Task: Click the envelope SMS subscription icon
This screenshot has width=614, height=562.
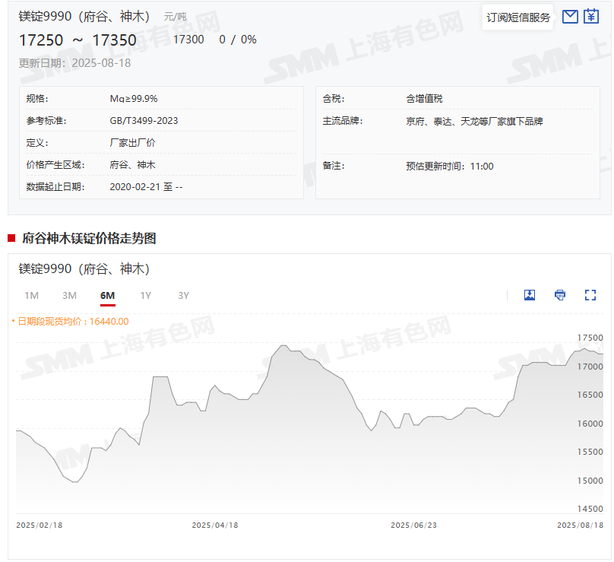Action: point(570,17)
